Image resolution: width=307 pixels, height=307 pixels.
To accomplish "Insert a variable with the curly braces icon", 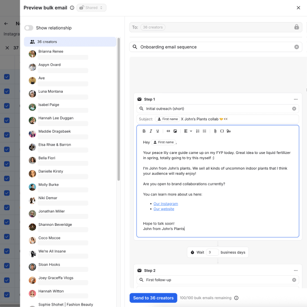I will point(222,131).
